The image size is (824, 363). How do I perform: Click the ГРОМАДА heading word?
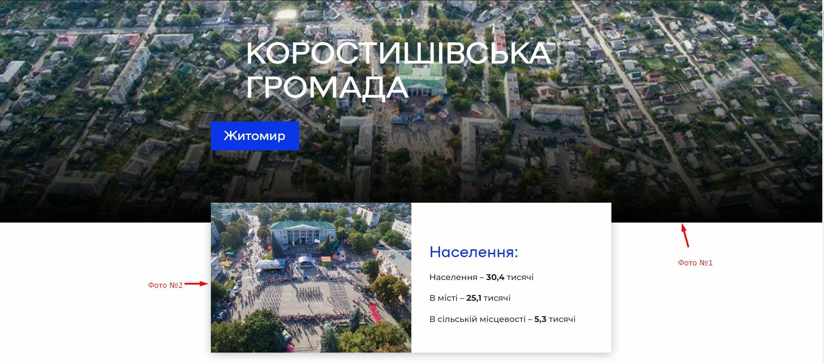pyautogui.click(x=327, y=87)
